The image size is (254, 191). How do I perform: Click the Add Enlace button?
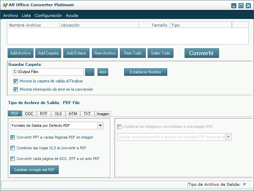[76, 53]
